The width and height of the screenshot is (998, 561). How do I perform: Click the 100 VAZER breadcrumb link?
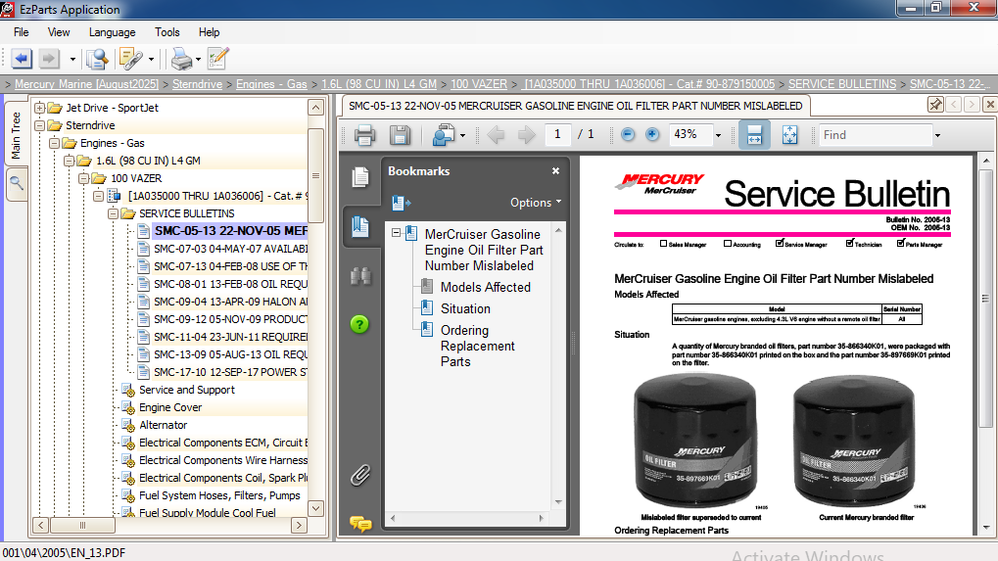pos(479,84)
